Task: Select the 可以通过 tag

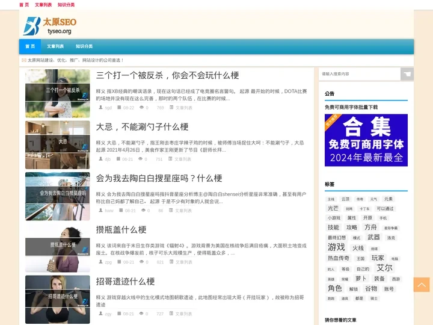Action: [385, 209]
